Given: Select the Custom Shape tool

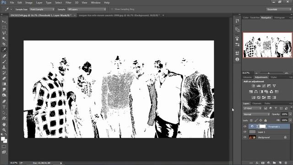Looking at the screenshot, I should pos(4,118).
